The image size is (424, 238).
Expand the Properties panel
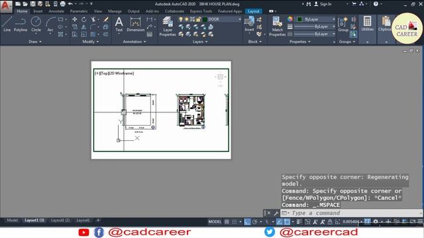[x=300, y=42]
